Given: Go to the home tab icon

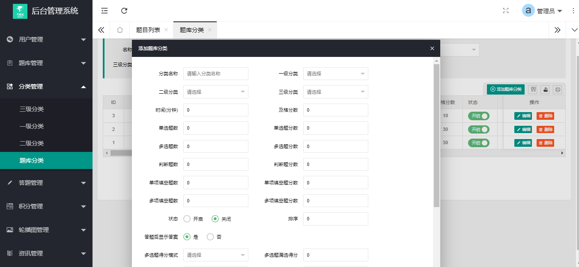Looking at the screenshot, I should click(x=120, y=30).
